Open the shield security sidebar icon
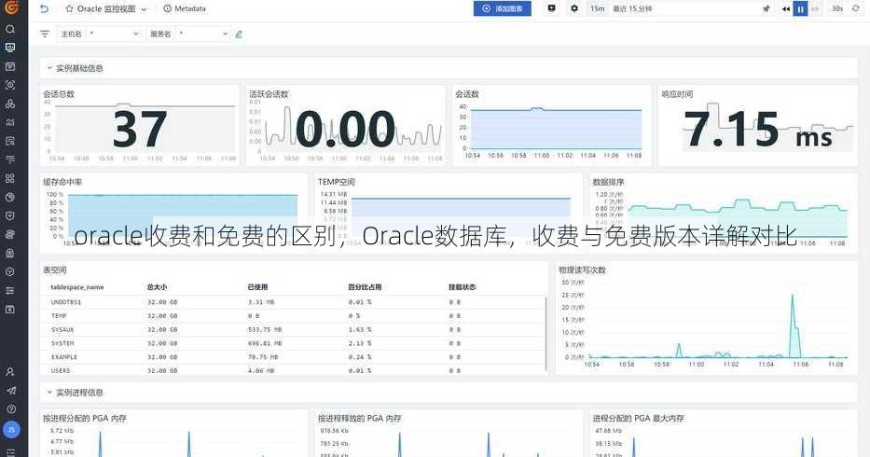This screenshot has width=870, height=457. (x=10, y=215)
